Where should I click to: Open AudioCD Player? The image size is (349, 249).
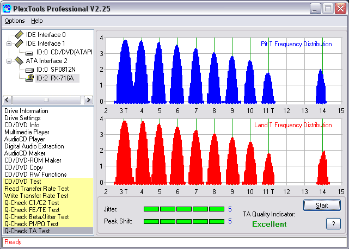coord(25,139)
